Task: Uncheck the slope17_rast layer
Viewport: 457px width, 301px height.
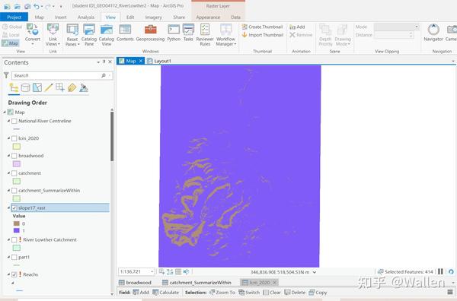Action: 14,208
